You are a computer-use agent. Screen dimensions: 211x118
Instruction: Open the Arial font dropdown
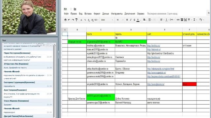107,20
